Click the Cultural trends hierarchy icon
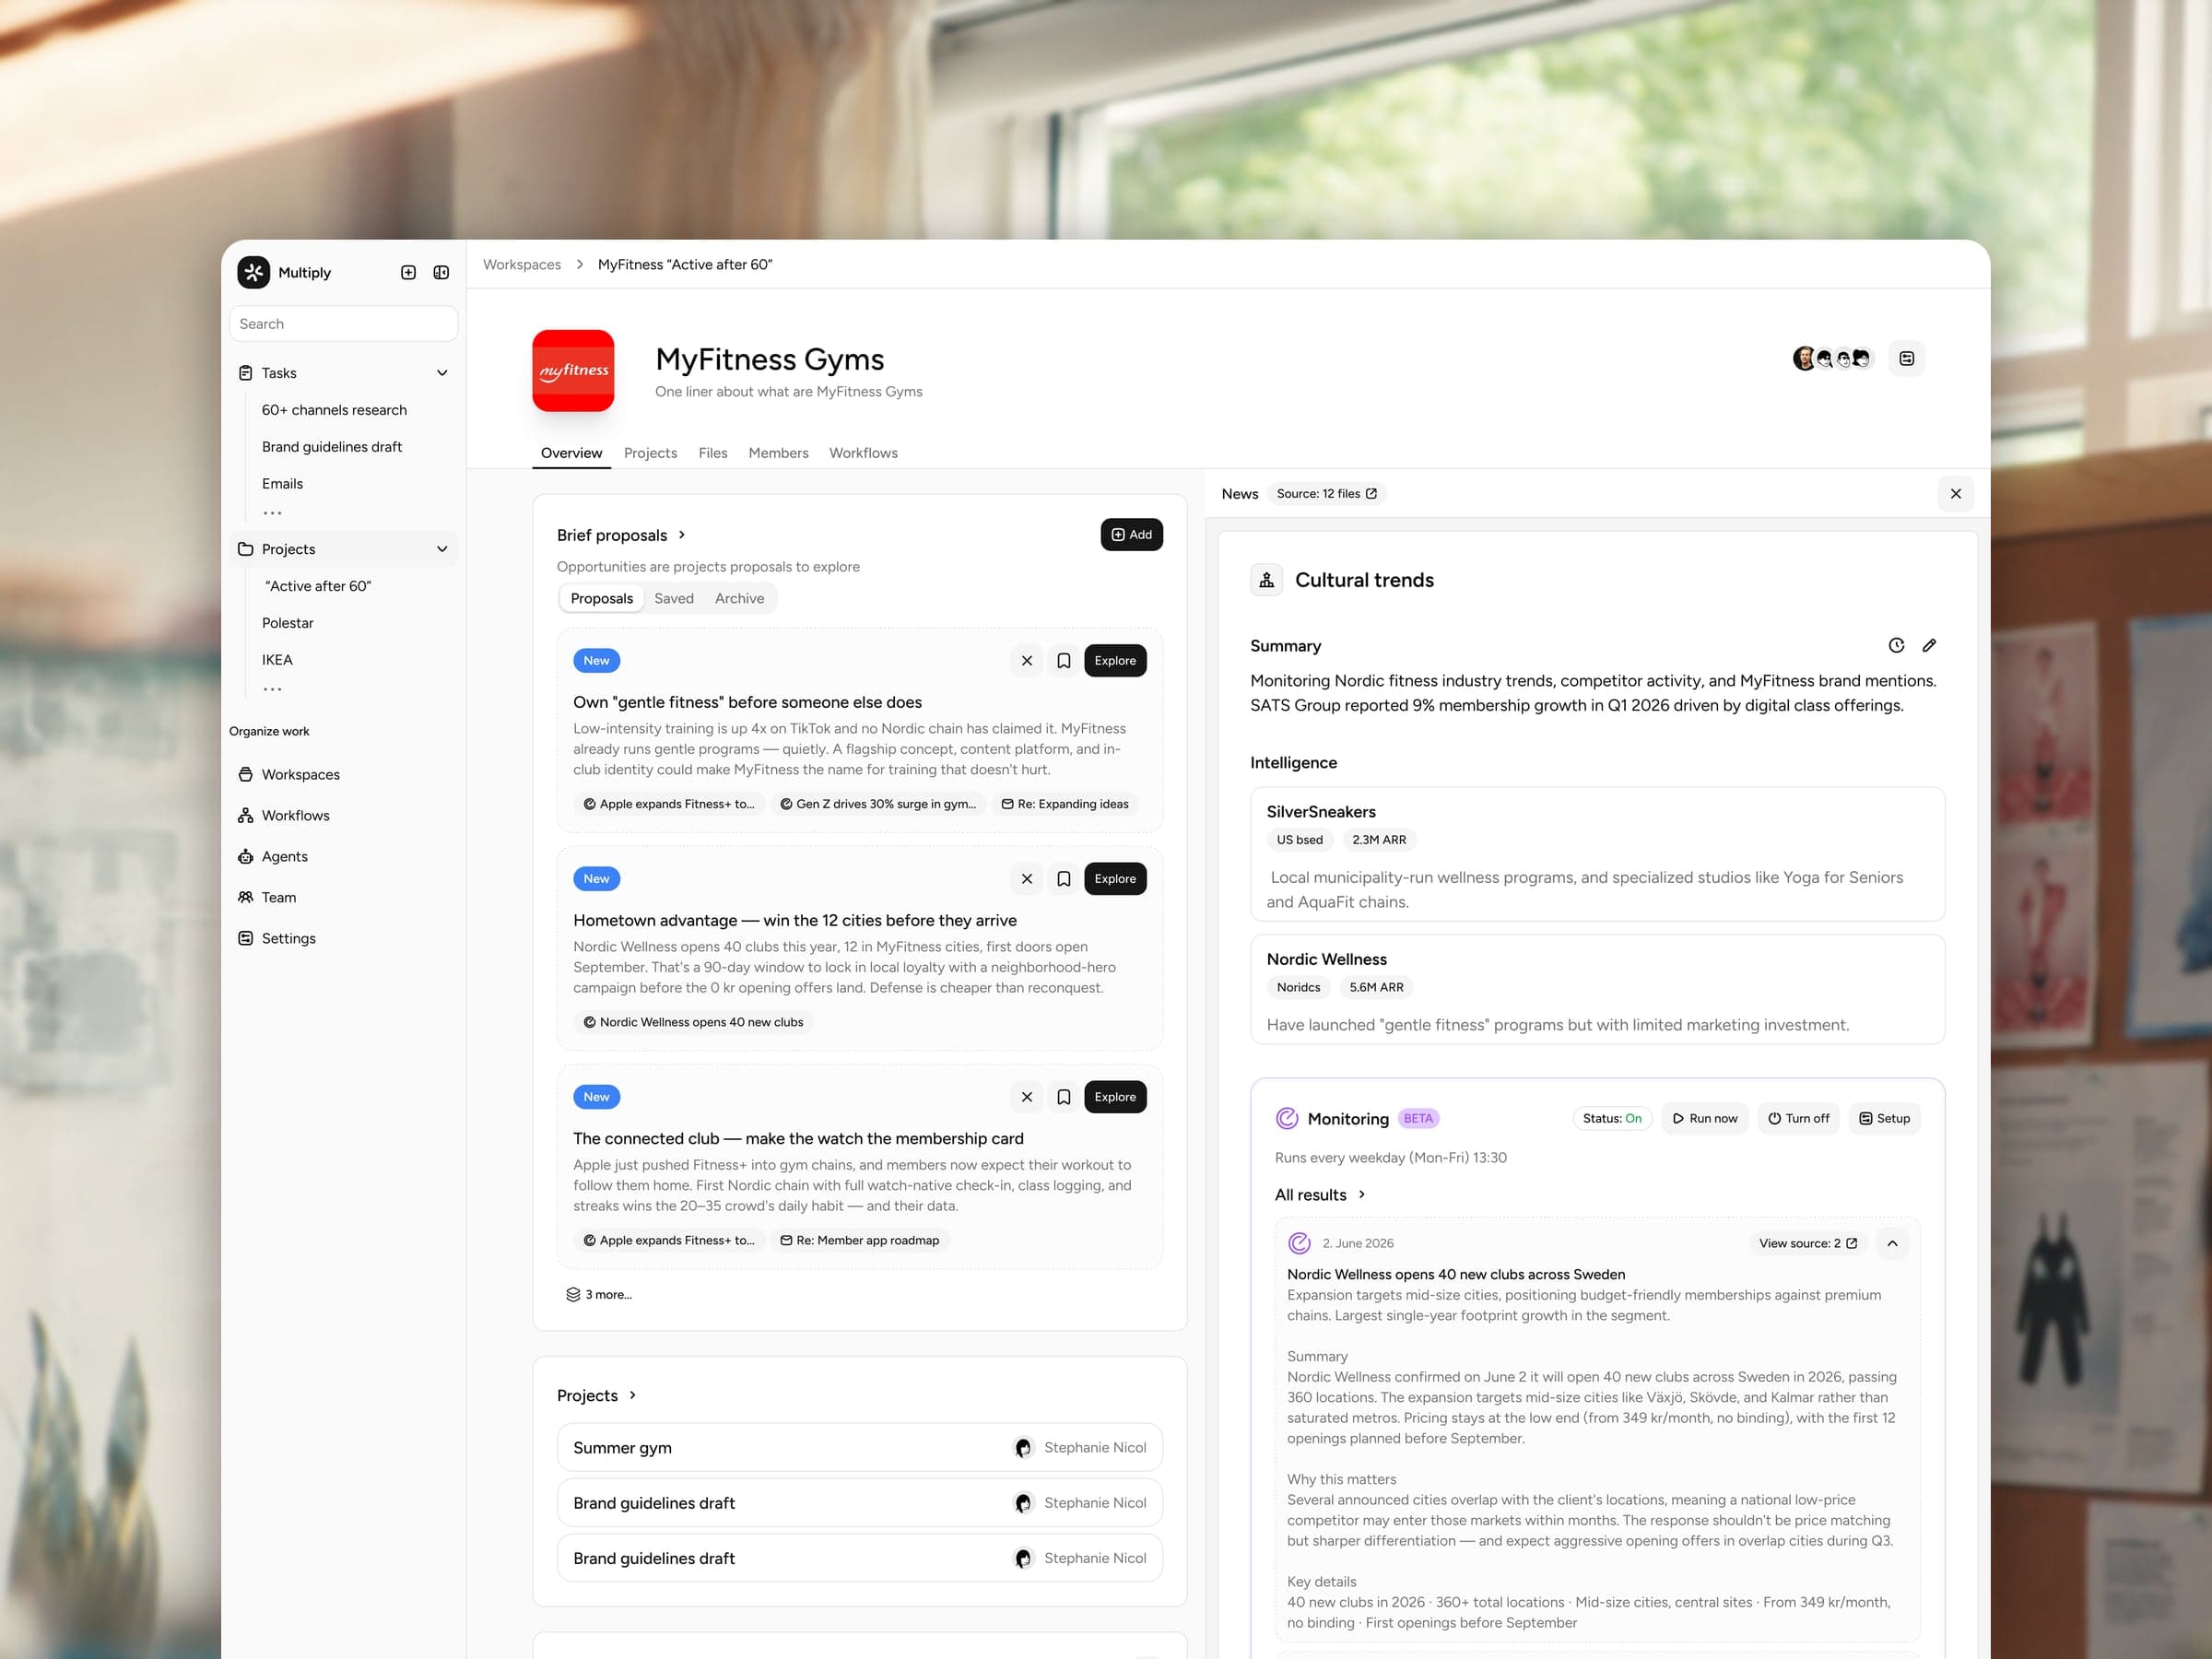This screenshot has width=2212, height=1659. 1266,581
